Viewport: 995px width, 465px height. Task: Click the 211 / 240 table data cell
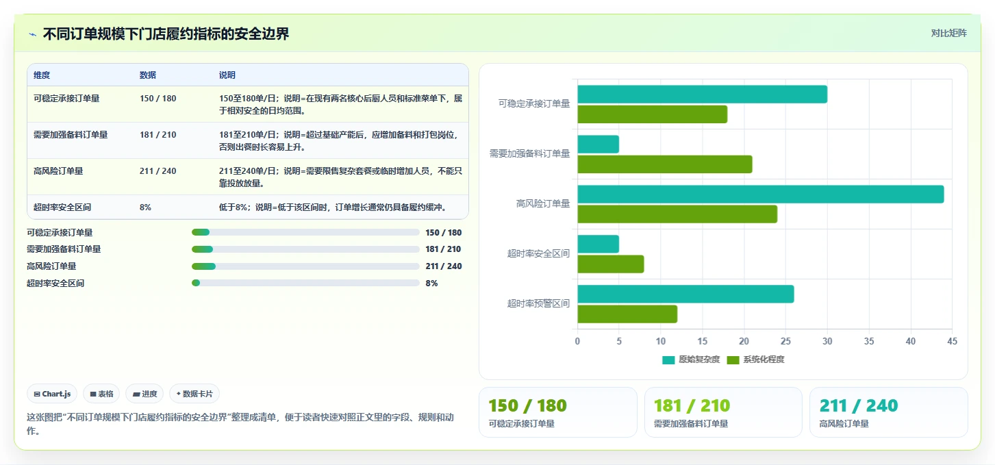click(158, 171)
